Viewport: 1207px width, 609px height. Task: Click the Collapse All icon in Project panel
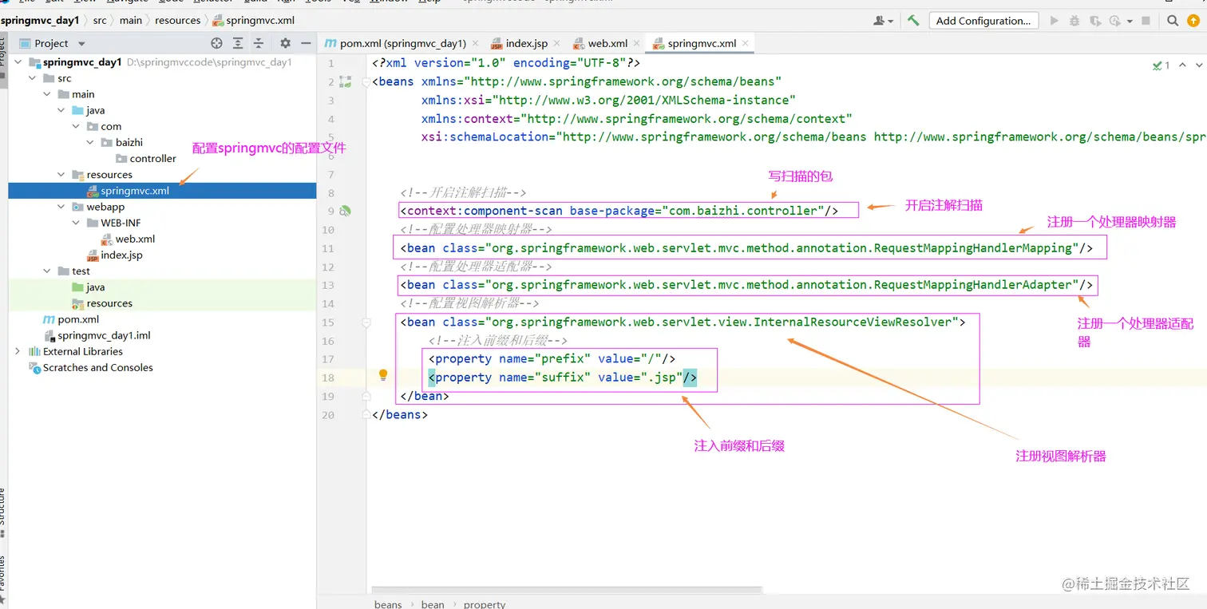(x=259, y=43)
